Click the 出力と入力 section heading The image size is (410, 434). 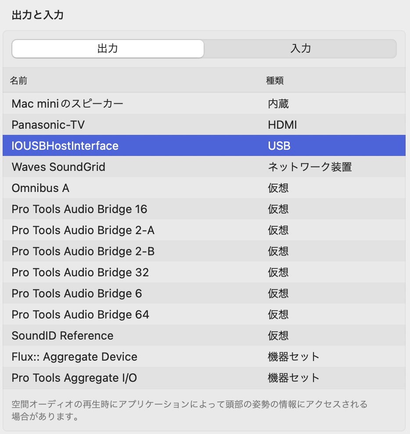38,15
